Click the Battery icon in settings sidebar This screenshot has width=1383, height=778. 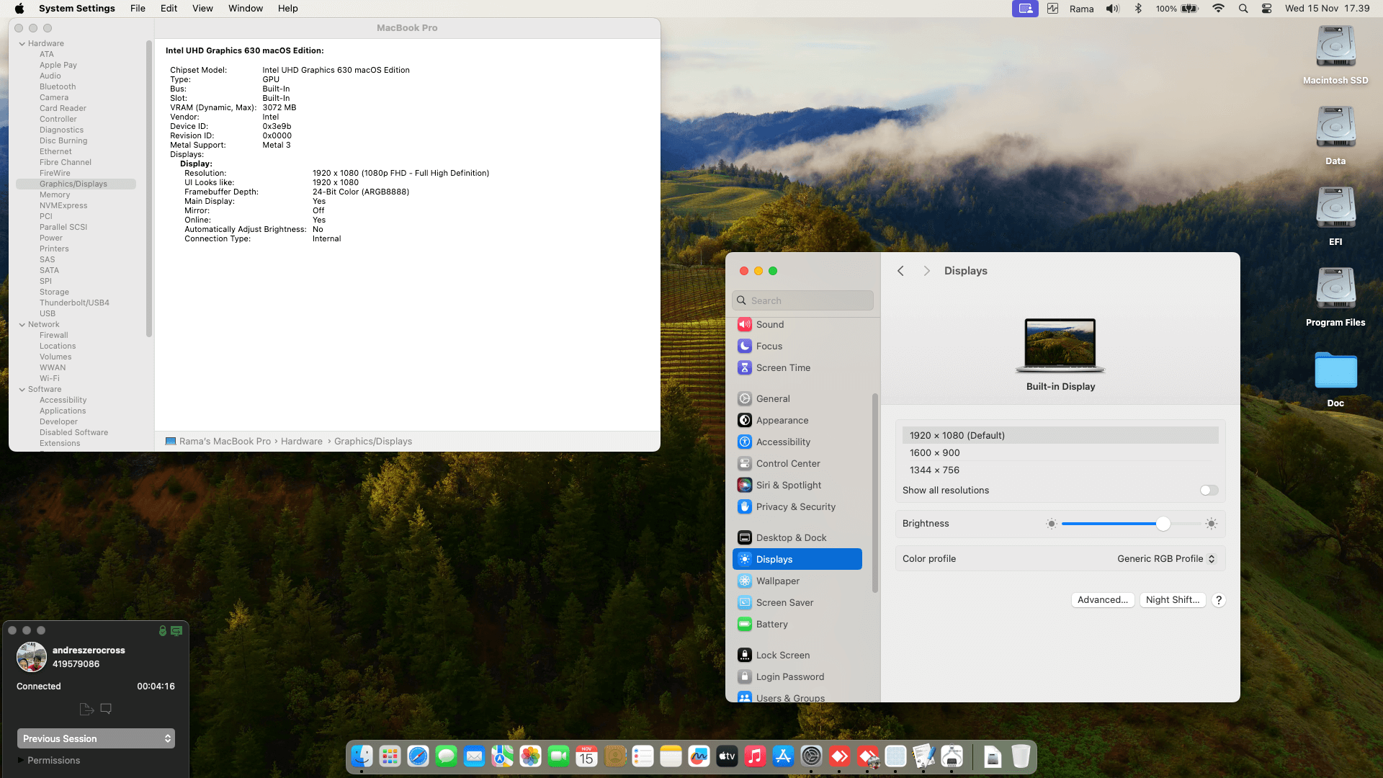coord(745,625)
